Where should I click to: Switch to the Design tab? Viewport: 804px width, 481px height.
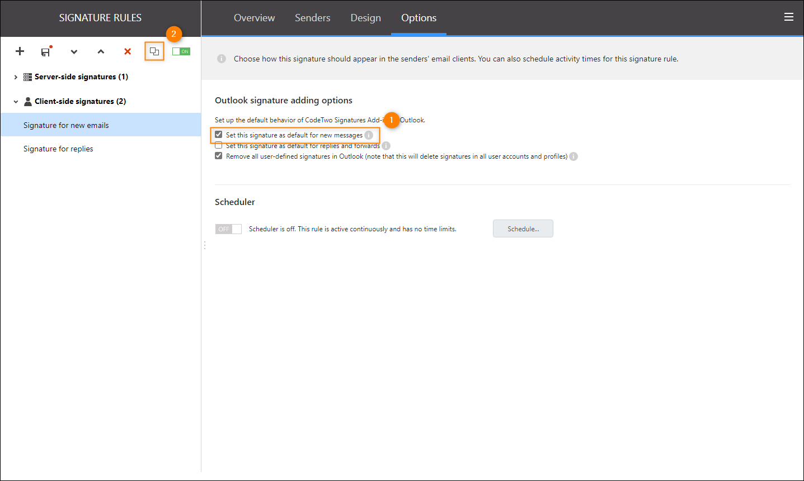coord(365,17)
